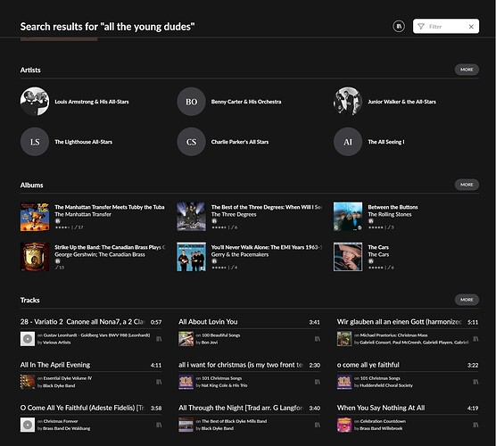Play track o come all ye faithful
The image size is (496, 446).
click(x=368, y=365)
